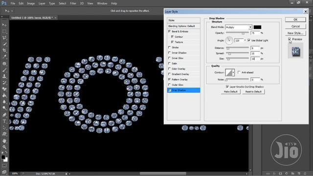The width and height of the screenshot is (313, 176).
Task: Select the History Brush tool
Action: tap(4, 83)
